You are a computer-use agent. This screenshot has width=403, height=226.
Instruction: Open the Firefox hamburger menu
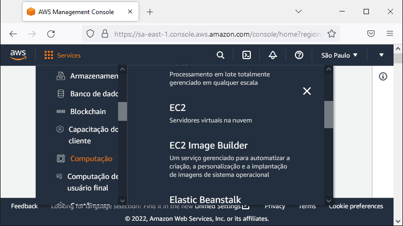pos(390,33)
